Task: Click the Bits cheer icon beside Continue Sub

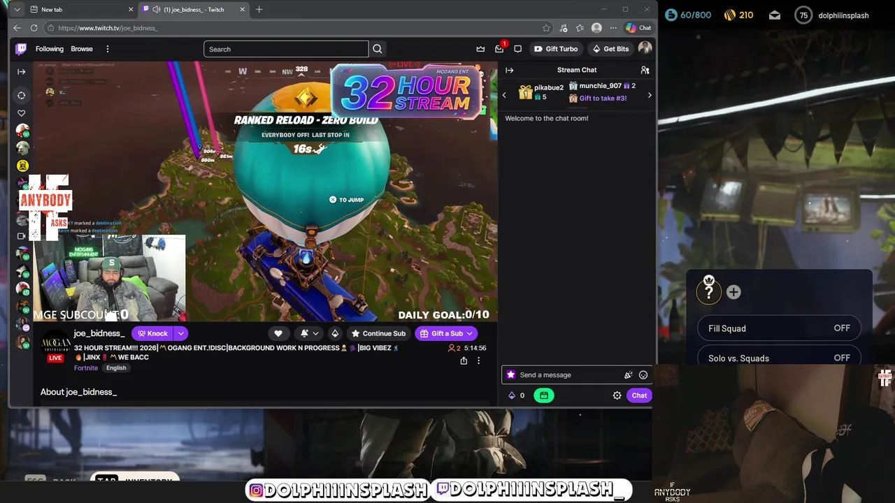Action: 335,333
